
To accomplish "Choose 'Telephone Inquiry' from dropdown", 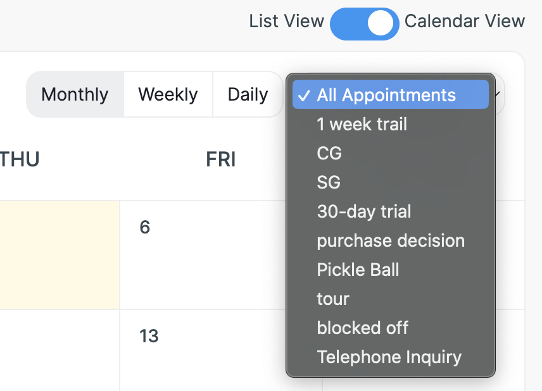I will click(x=389, y=357).
